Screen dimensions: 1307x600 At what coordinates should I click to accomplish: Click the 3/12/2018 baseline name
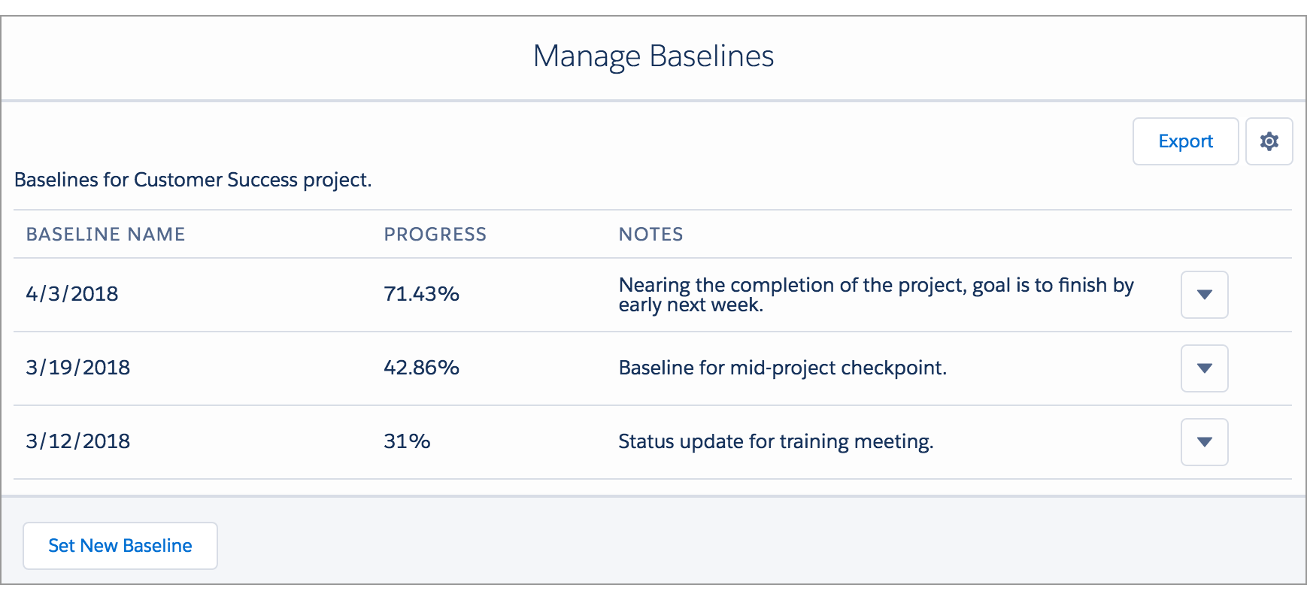point(77,441)
